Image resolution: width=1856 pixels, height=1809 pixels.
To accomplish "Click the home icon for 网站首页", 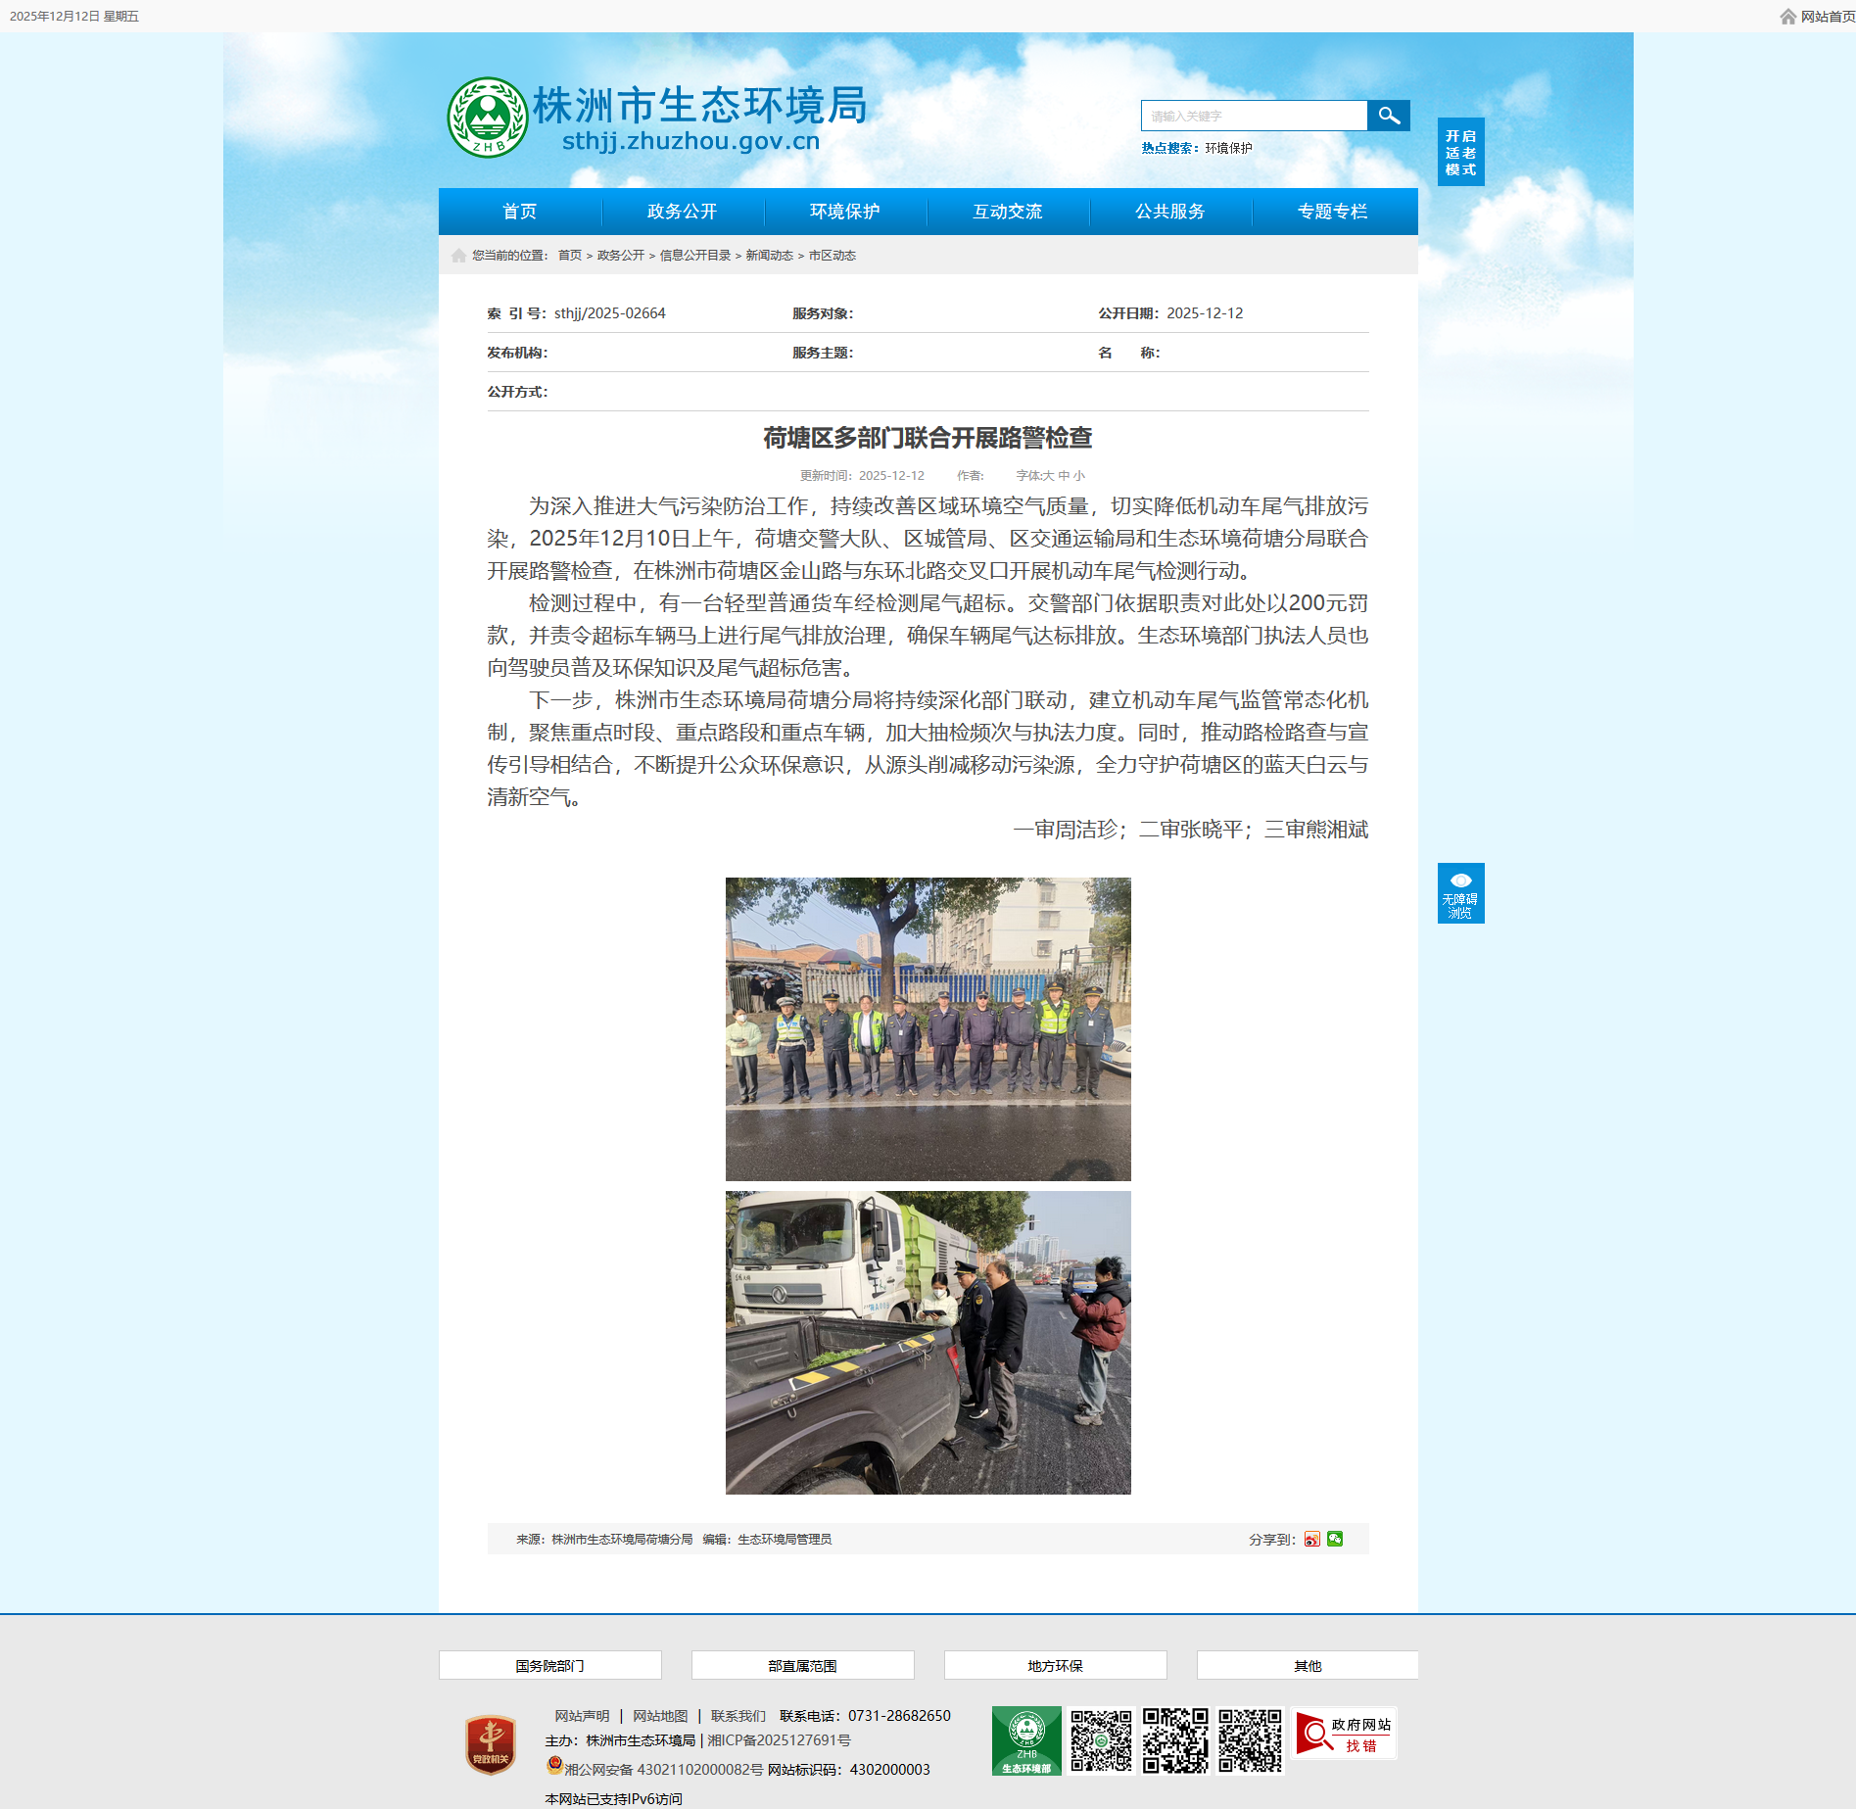I will coord(1787,17).
